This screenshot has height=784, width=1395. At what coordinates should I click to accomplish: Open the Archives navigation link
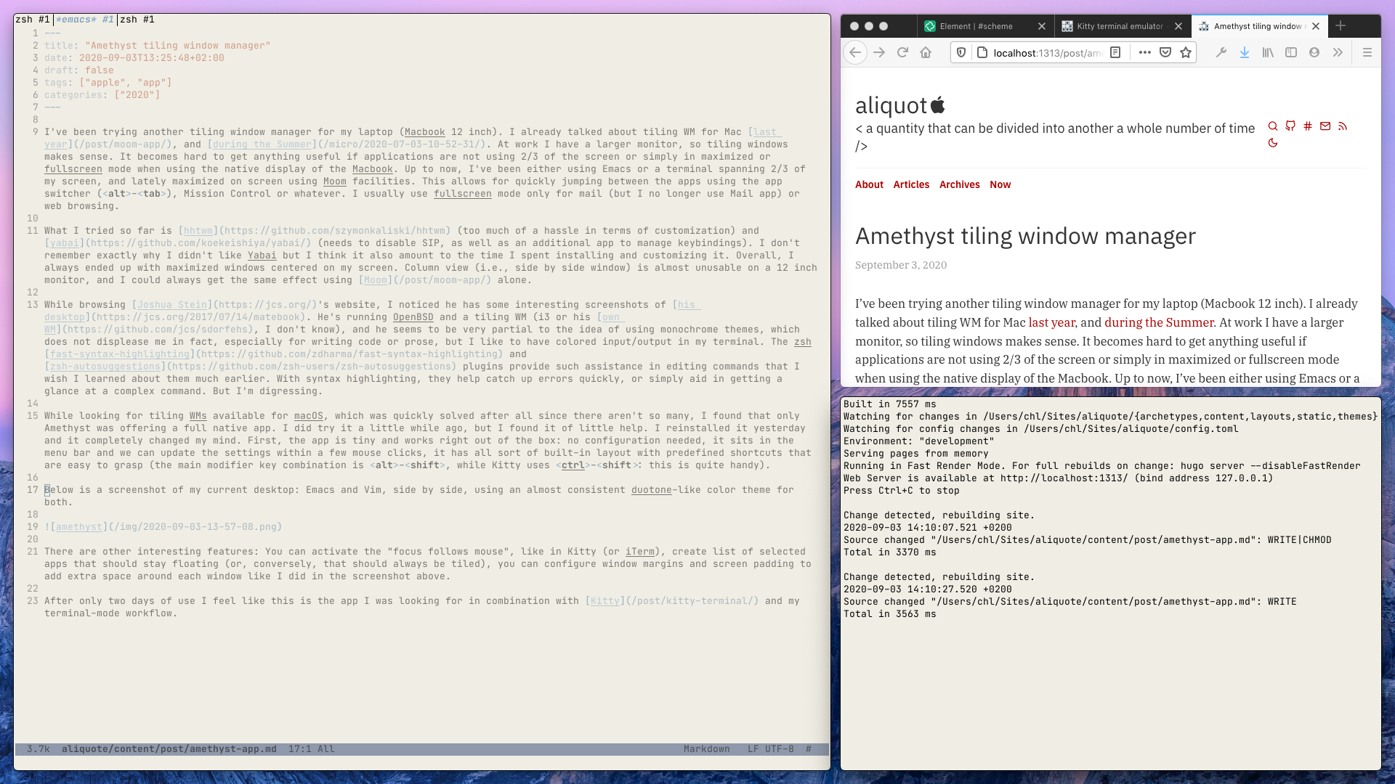tap(959, 184)
